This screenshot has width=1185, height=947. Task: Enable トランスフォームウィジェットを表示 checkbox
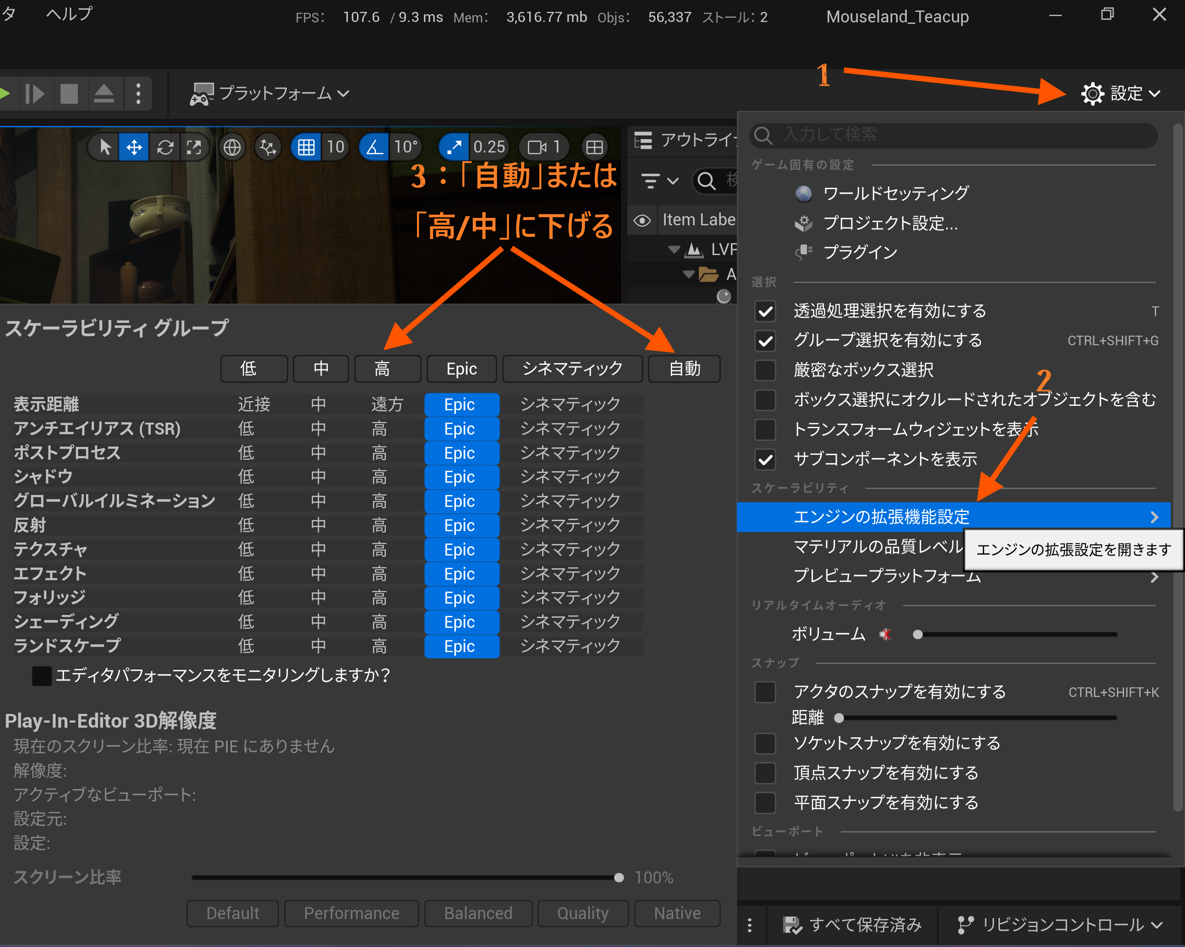[x=765, y=430]
